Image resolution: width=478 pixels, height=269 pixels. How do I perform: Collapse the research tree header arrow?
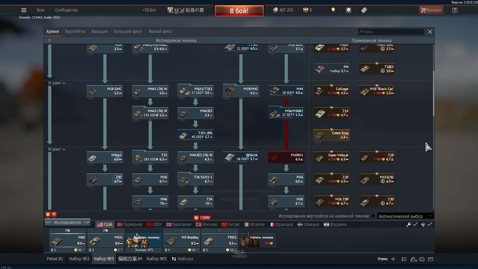[50, 40]
